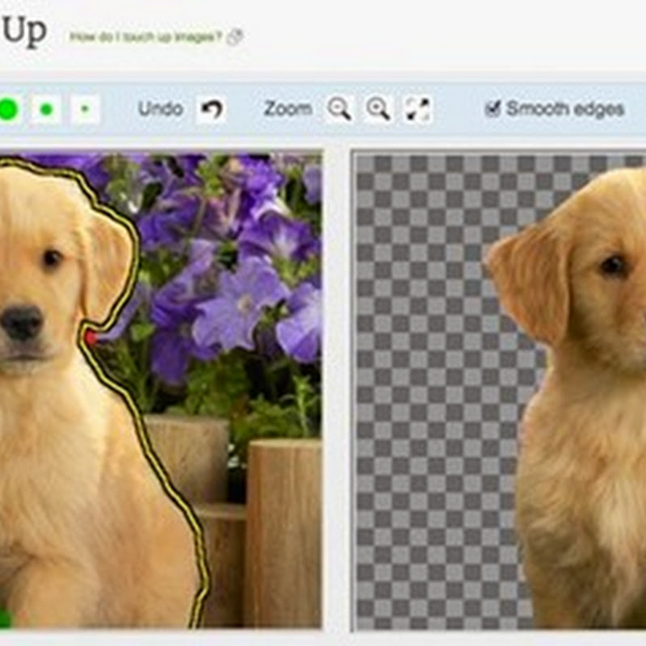Select the smallest green brush size
Image resolution: width=646 pixels, height=646 pixels.
point(86,109)
